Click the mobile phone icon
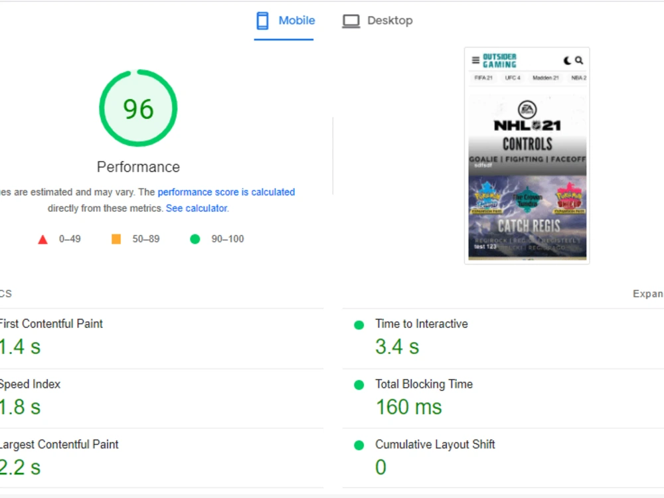664x498 pixels. [x=262, y=21]
